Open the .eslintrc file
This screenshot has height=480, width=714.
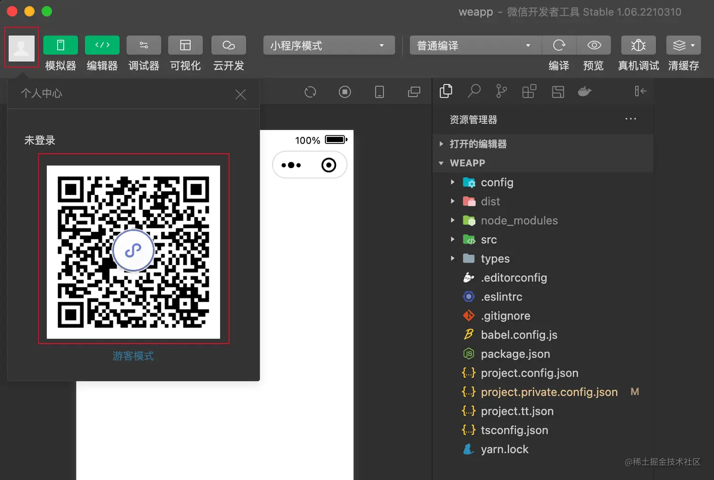[x=543, y=297]
